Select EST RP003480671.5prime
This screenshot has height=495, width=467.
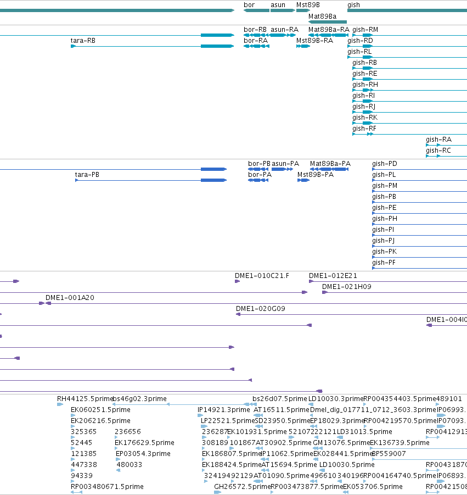coord(107,487)
